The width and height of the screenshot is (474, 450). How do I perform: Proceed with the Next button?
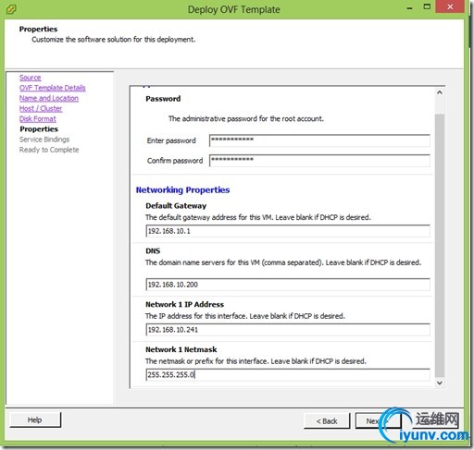(378, 421)
